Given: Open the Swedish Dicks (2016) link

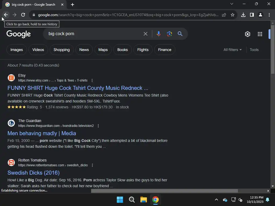Looking at the screenshot, I should [x=34, y=173].
